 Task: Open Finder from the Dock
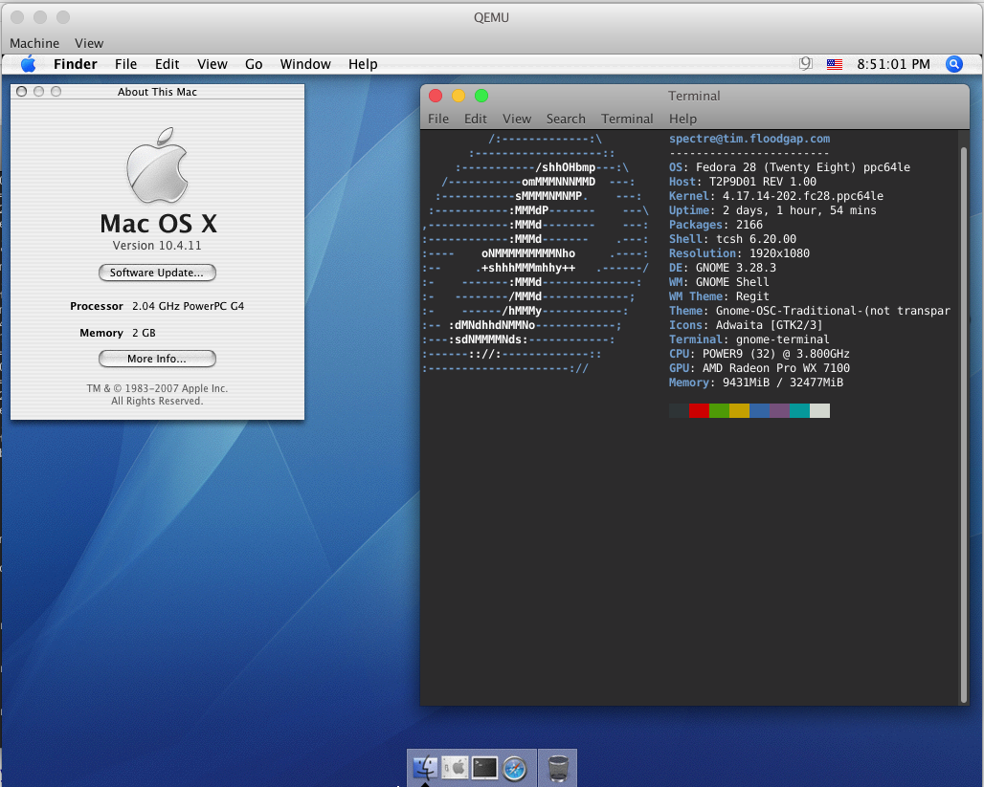click(x=426, y=768)
